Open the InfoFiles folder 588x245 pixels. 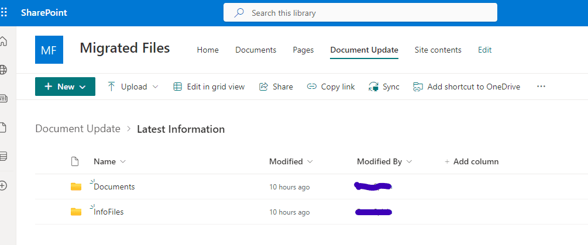tap(109, 212)
